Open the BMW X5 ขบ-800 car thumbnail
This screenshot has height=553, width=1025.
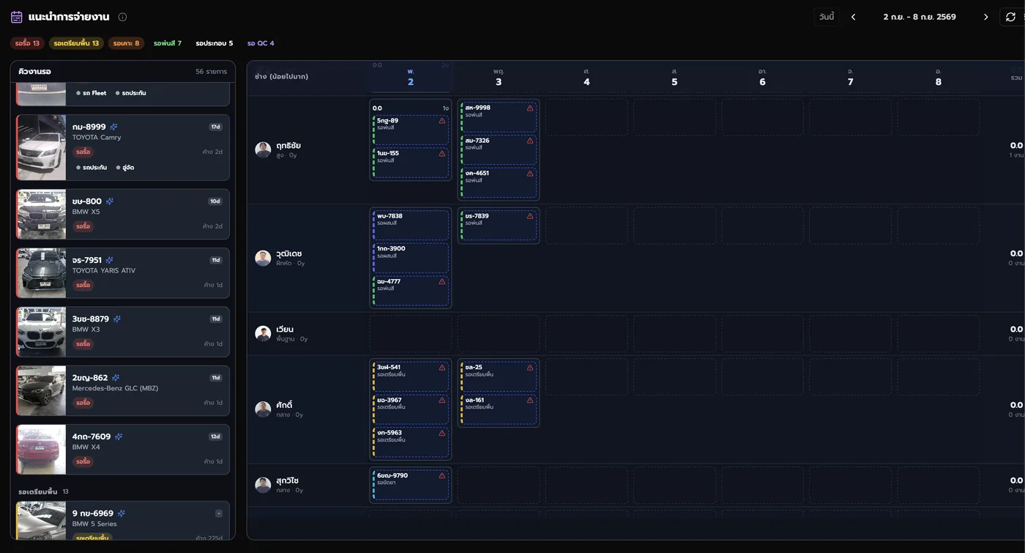coord(42,214)
